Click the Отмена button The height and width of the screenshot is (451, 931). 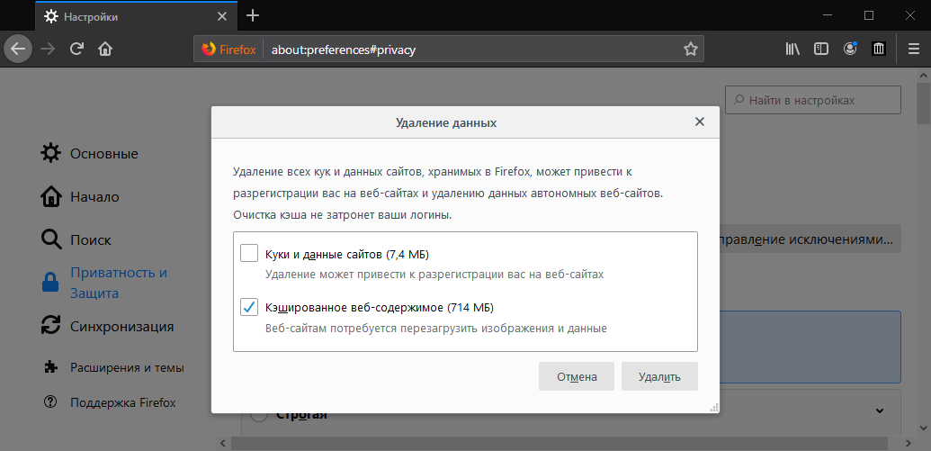coord(576,376)
